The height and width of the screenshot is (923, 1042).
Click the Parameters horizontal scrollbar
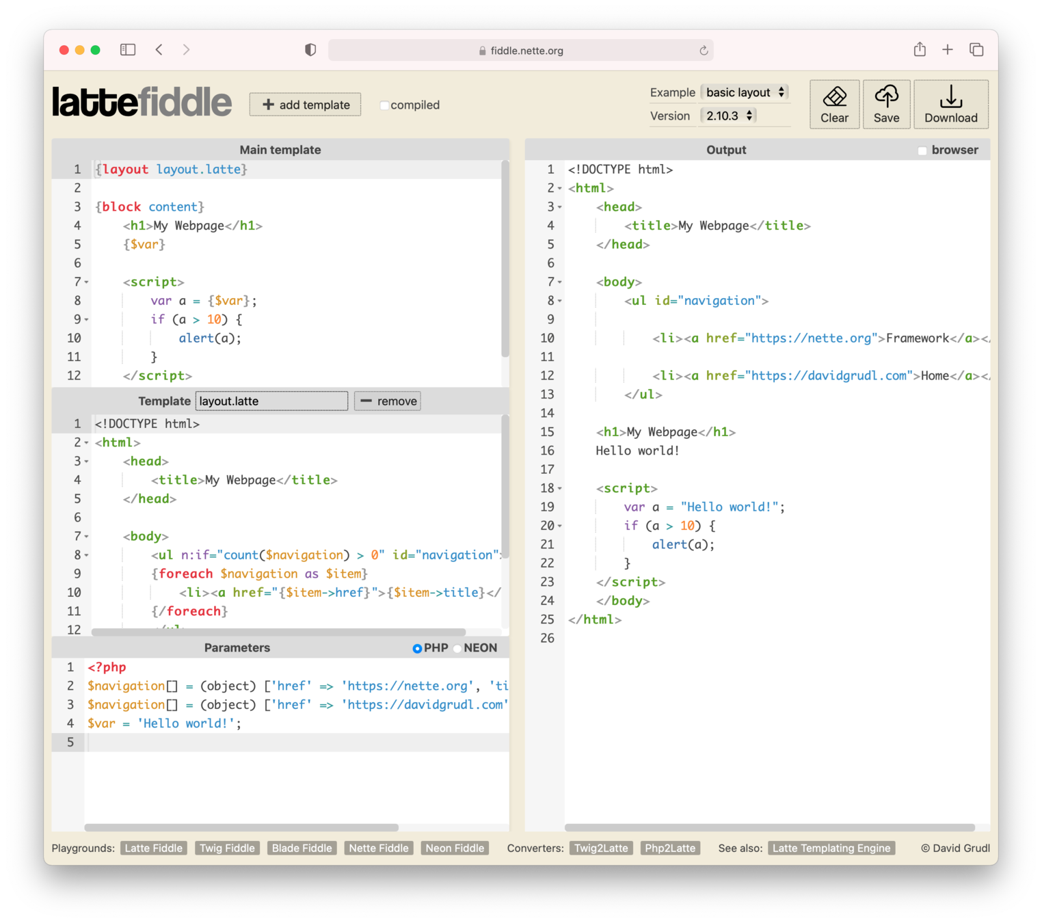click(241, 827)
